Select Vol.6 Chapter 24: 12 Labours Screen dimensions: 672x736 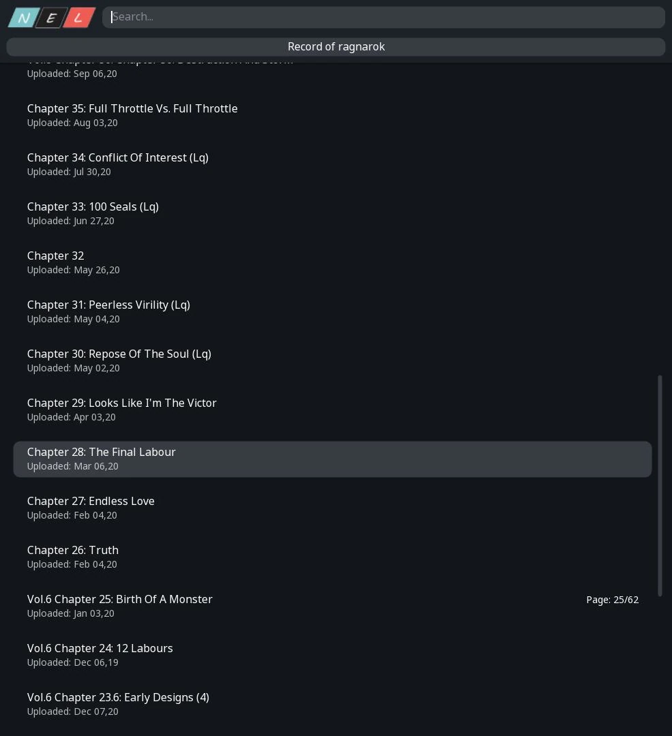100,649
